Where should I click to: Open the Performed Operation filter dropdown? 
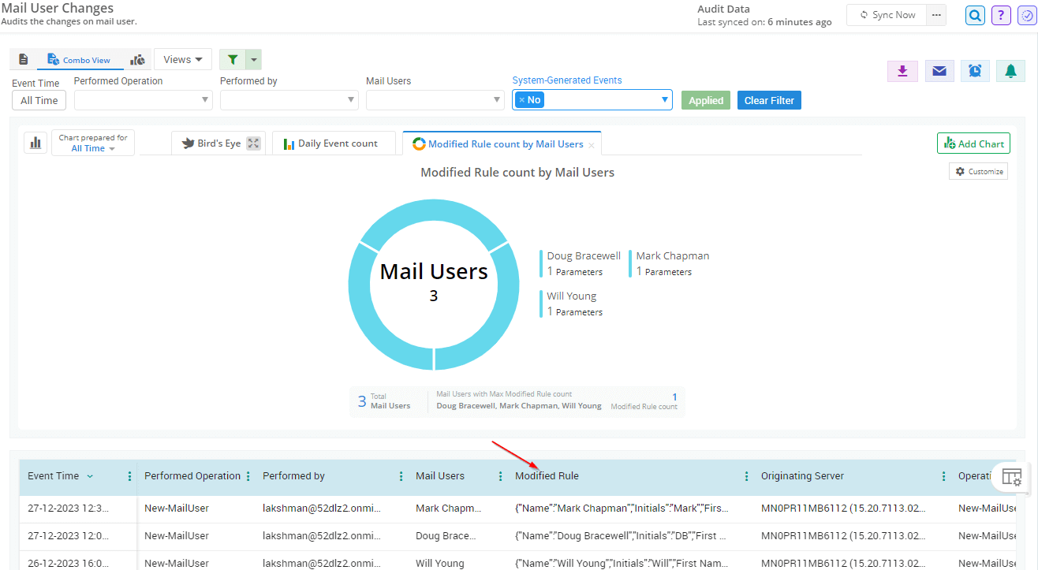click(x=143, y=99)
